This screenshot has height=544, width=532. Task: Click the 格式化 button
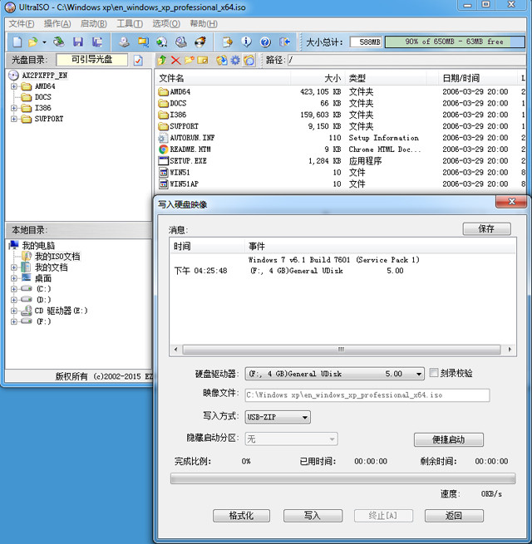tap(241, 516)
